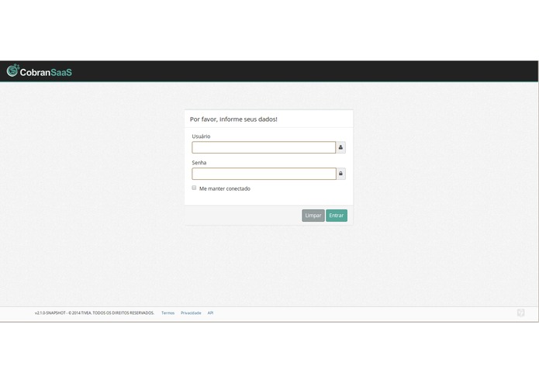Screen dimensions: 539x383
Task: Click the Senha label
Action: [199, 163]
